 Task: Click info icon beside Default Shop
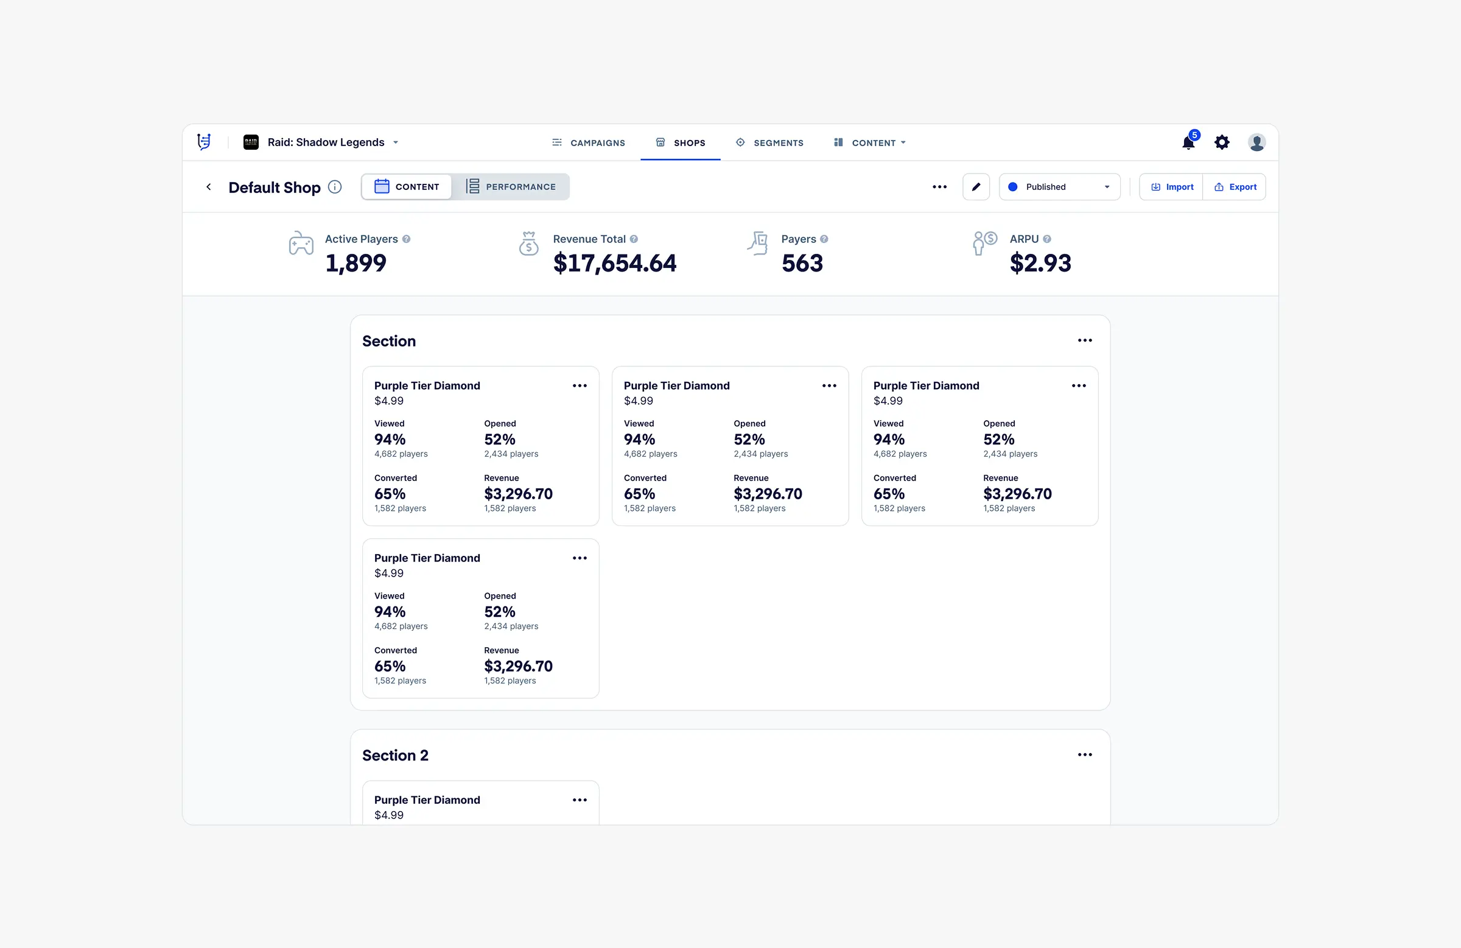pos(335,187)
